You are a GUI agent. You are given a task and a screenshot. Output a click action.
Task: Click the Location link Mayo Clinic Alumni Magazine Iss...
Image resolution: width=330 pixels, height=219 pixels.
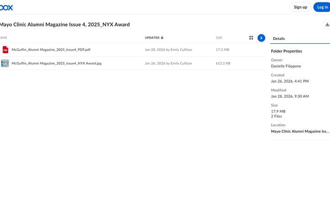click(300, 131)
